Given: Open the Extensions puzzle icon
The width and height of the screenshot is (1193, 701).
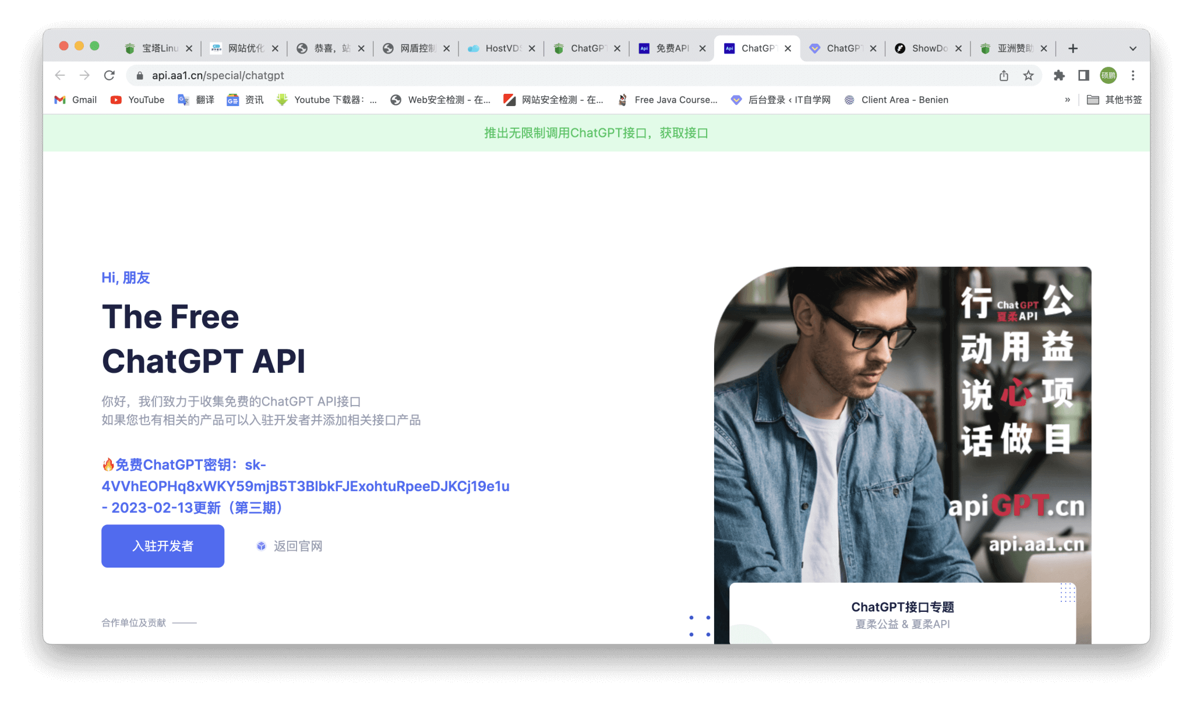Looking at the screenshot, I should pos(1059,75).
